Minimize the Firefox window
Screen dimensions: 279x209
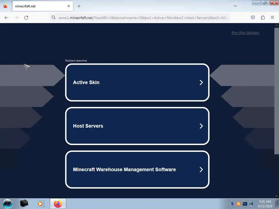point(256,3)
